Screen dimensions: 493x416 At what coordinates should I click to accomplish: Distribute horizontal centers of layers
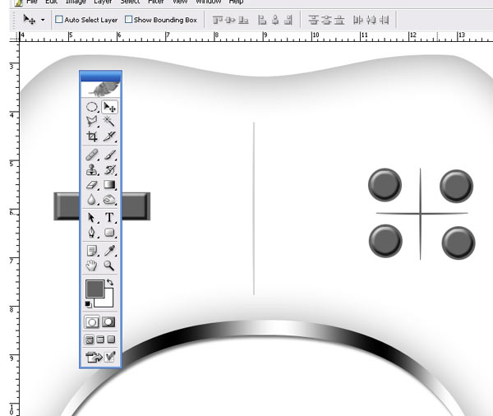[x=371, y=20]
